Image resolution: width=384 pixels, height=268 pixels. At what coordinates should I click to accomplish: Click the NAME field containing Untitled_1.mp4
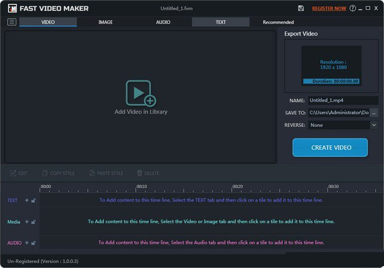[342, 100]
